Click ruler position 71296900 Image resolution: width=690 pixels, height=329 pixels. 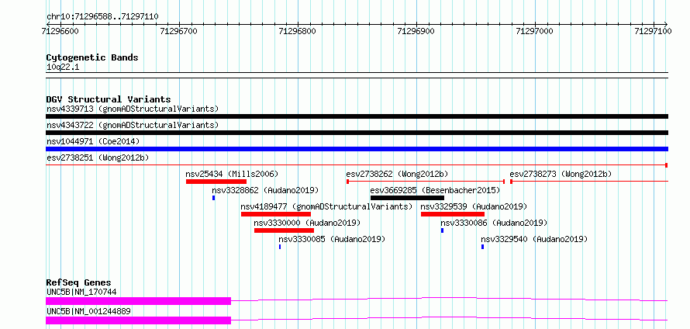click(416, 31)
